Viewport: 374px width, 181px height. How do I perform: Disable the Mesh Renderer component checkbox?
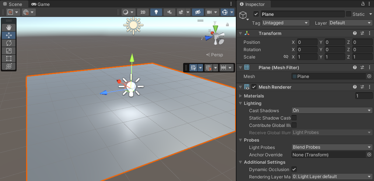pos(254,87)
